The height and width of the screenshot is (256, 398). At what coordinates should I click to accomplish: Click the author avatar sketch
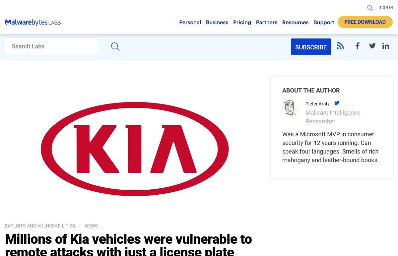pyautogui.click(x=291, y=108)
